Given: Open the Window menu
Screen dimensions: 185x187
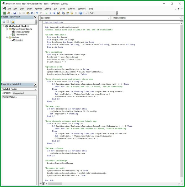Looking at the screenshot, I should 82,9.
